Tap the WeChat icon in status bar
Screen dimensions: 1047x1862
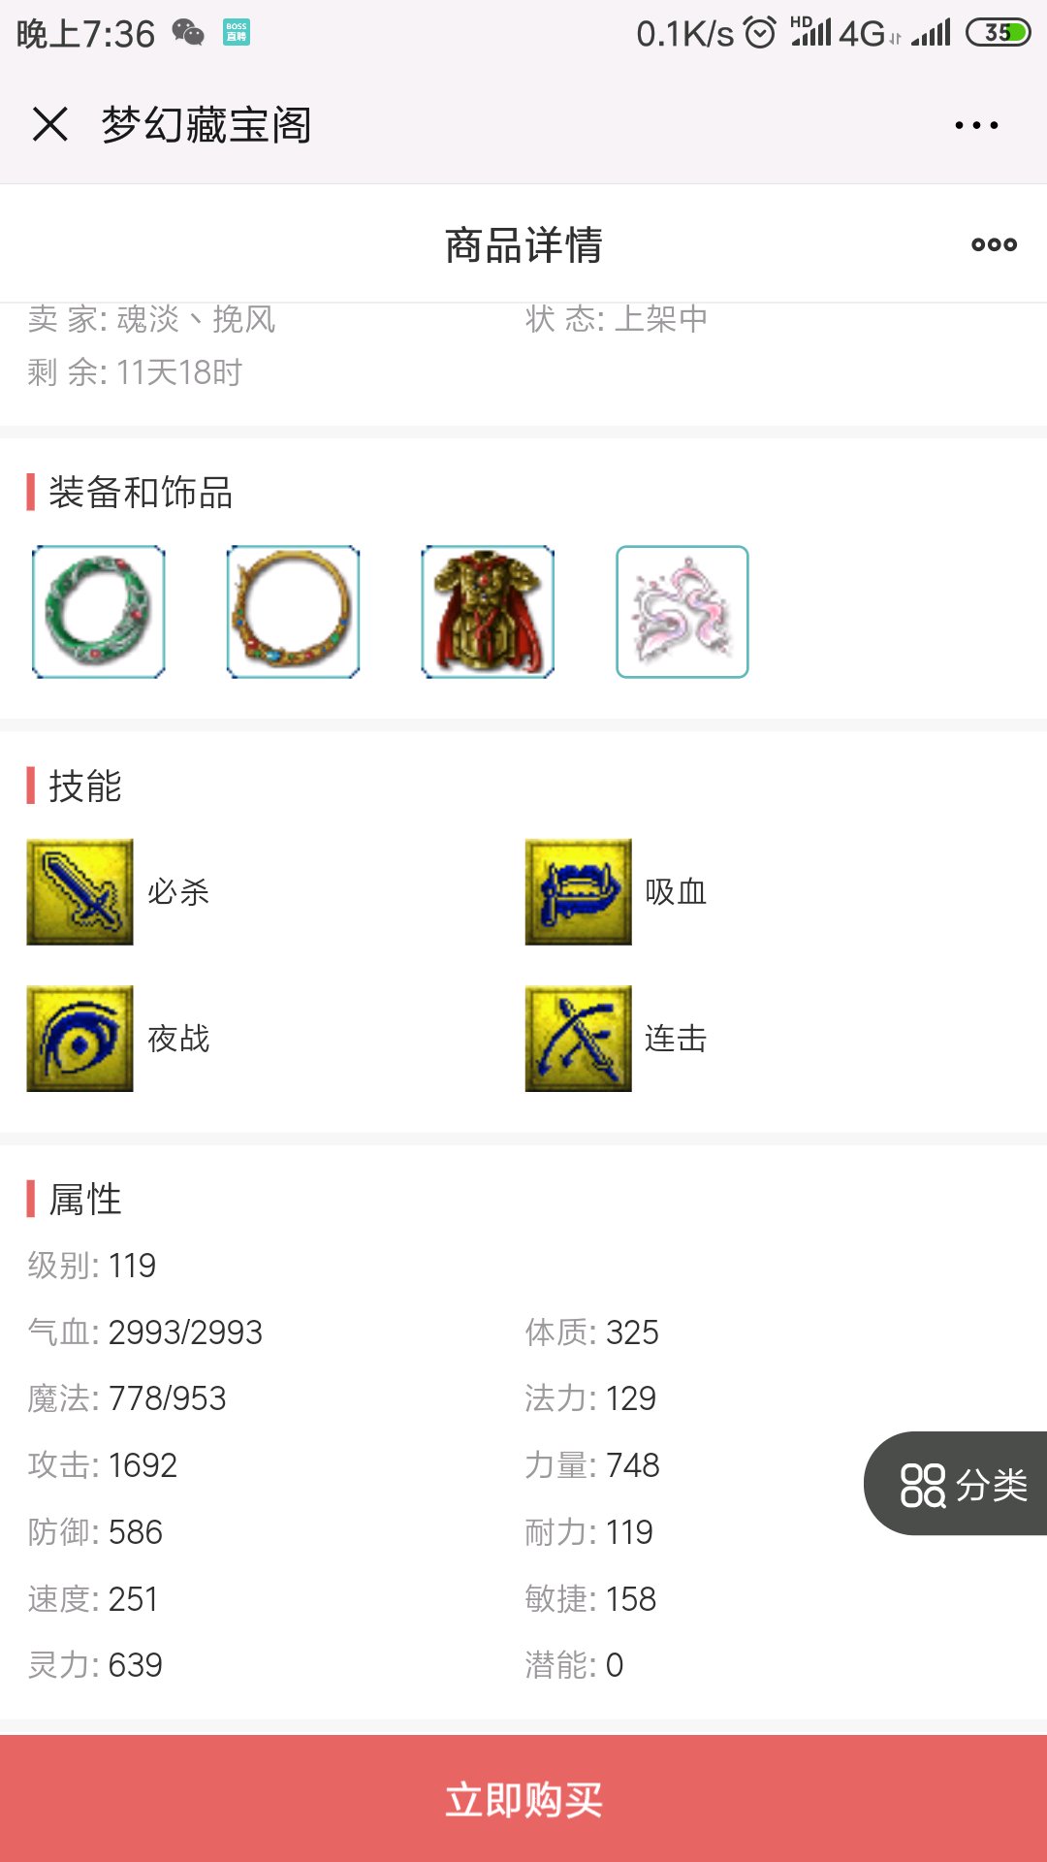(189, 33)
